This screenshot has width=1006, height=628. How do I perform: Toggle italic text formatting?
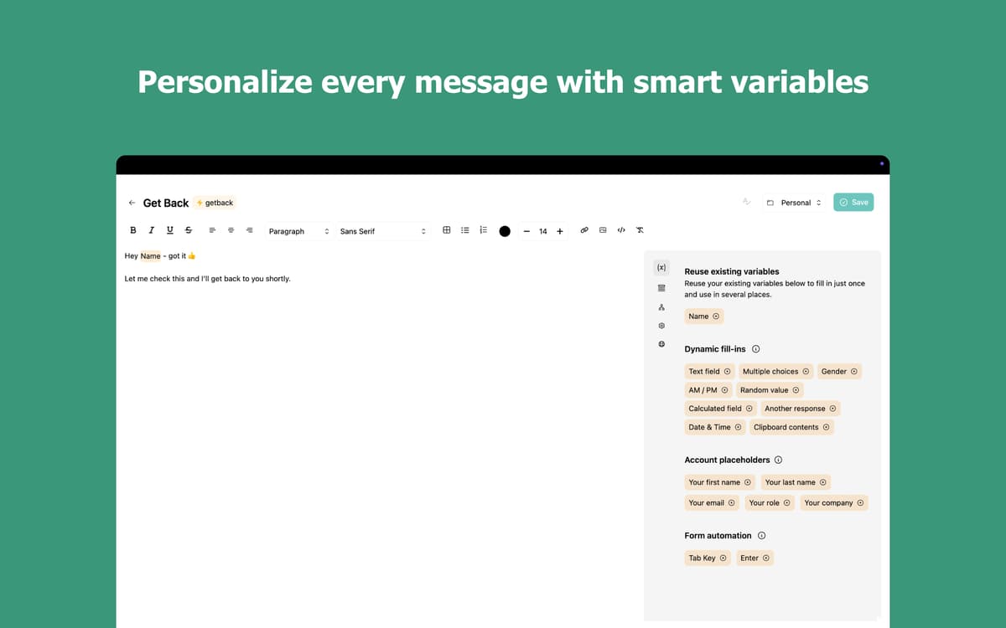pyautogui.click(x=151, y=230)
